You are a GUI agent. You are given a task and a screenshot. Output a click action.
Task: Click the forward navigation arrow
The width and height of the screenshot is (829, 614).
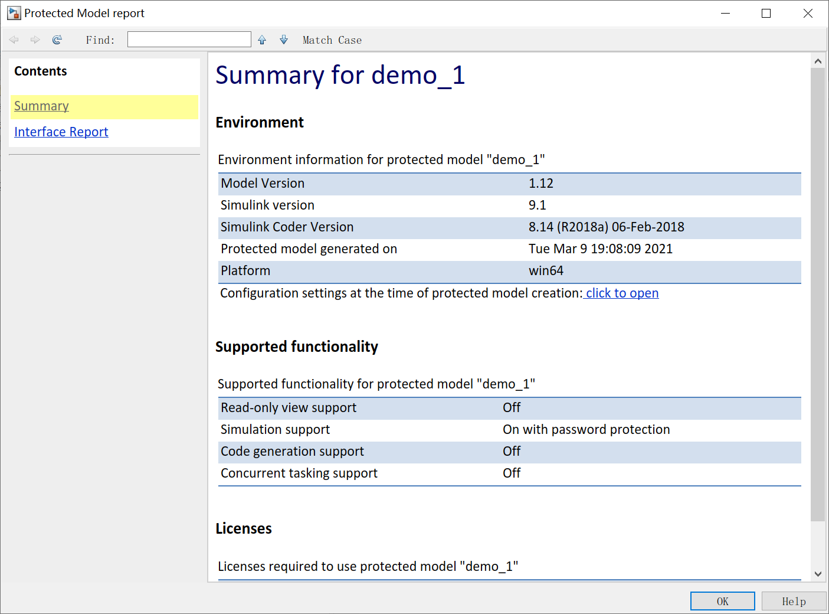[x=35, y=40]
